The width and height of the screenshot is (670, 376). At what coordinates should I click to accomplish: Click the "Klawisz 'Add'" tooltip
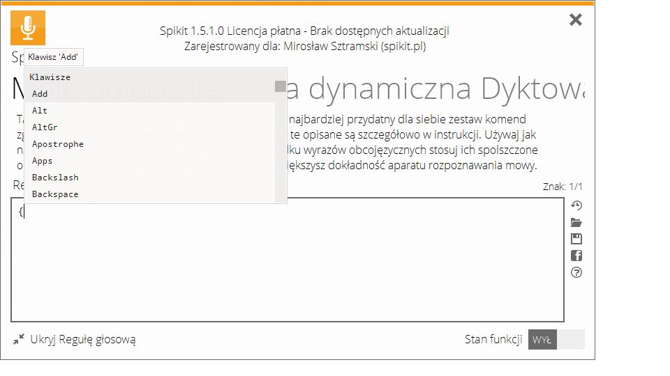[x=54, y=57]
